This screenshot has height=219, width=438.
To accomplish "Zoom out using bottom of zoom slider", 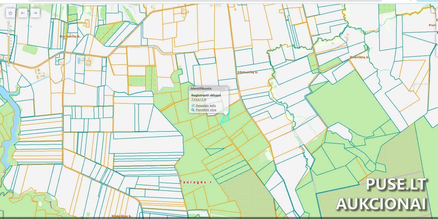I will (x=9, y=65).
